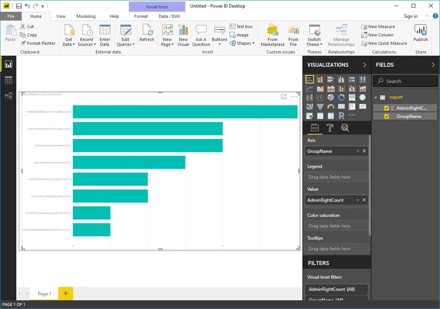Open the File menu
This screenshot has width=440, height=309.
[11, 16]
